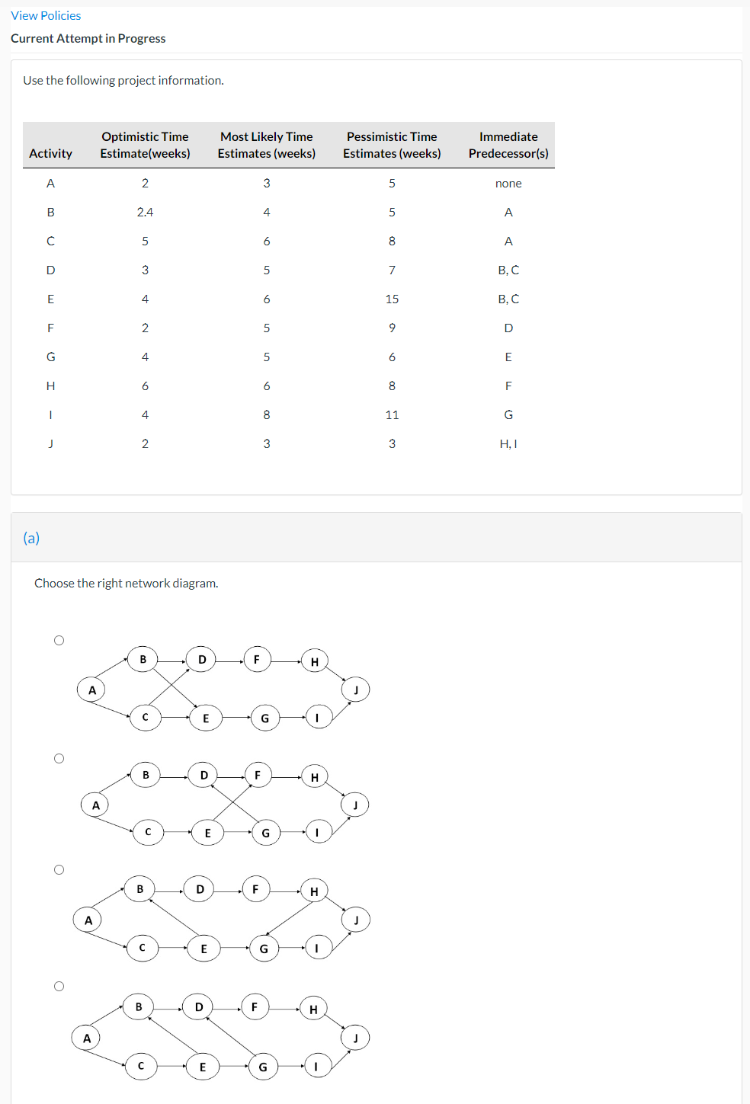Click node J in the first diagram

[355, 688]
